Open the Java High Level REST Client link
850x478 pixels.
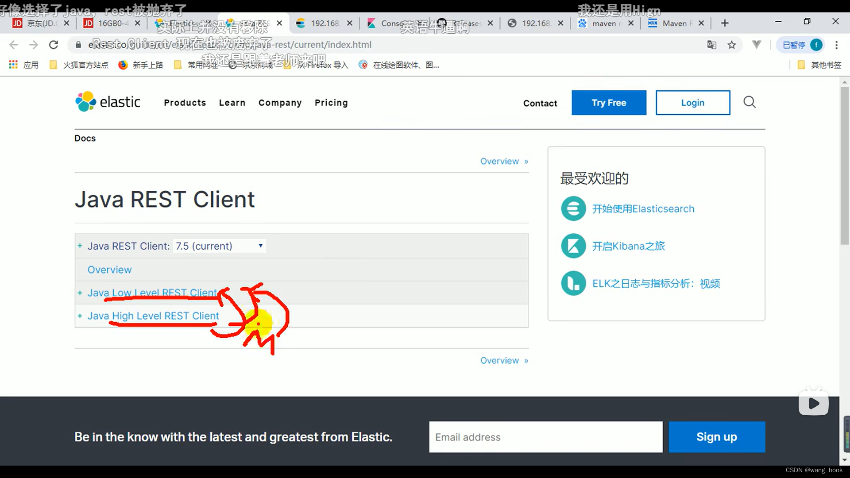(x=153, y=316)
